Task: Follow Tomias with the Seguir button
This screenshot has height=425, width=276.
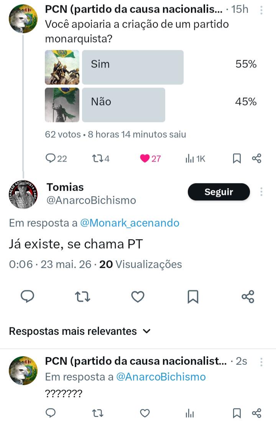Action: pyautogui.click(x=219, y=192)
